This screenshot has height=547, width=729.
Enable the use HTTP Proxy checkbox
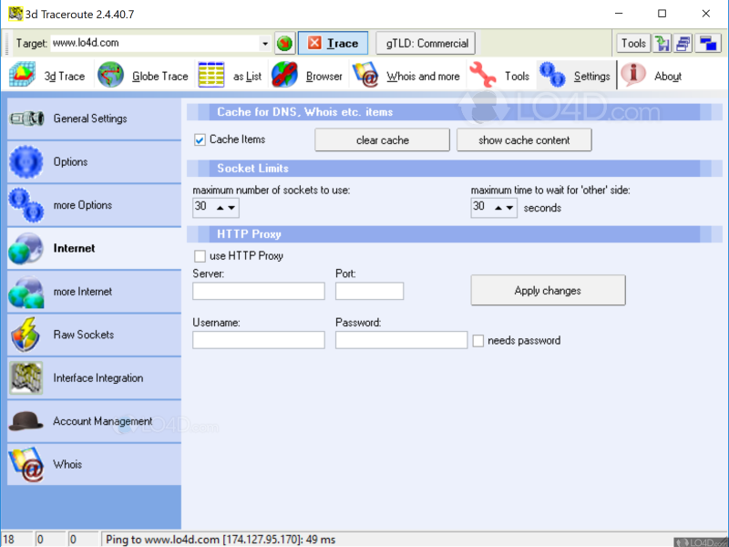[200, 256]
